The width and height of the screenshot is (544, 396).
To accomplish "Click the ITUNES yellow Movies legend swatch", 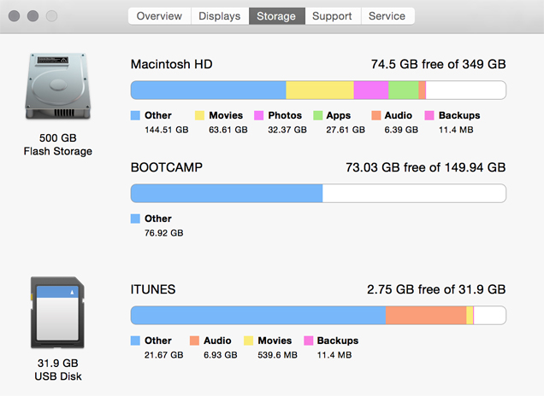I will (x=249, y=341).
